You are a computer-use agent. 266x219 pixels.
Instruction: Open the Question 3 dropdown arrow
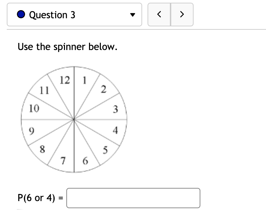(133, 15)
